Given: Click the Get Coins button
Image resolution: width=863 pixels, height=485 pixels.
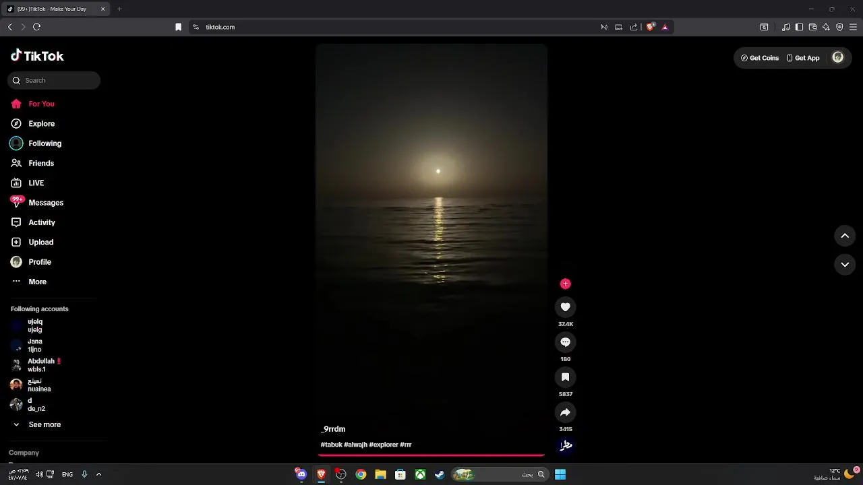Looking at the screenshot, I should tap(760, 58).
